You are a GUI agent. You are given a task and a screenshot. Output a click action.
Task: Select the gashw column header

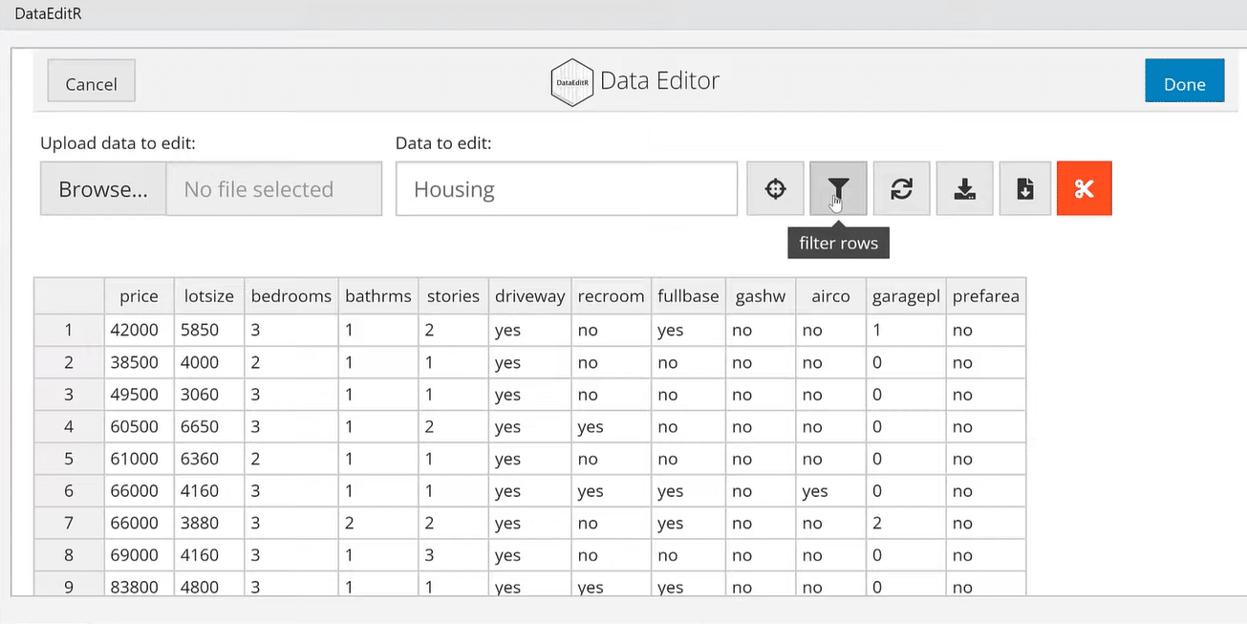point(761,296)
